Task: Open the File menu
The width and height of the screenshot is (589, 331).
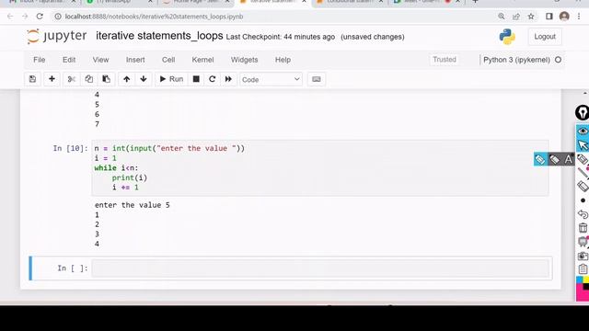Action: [39, 60]
